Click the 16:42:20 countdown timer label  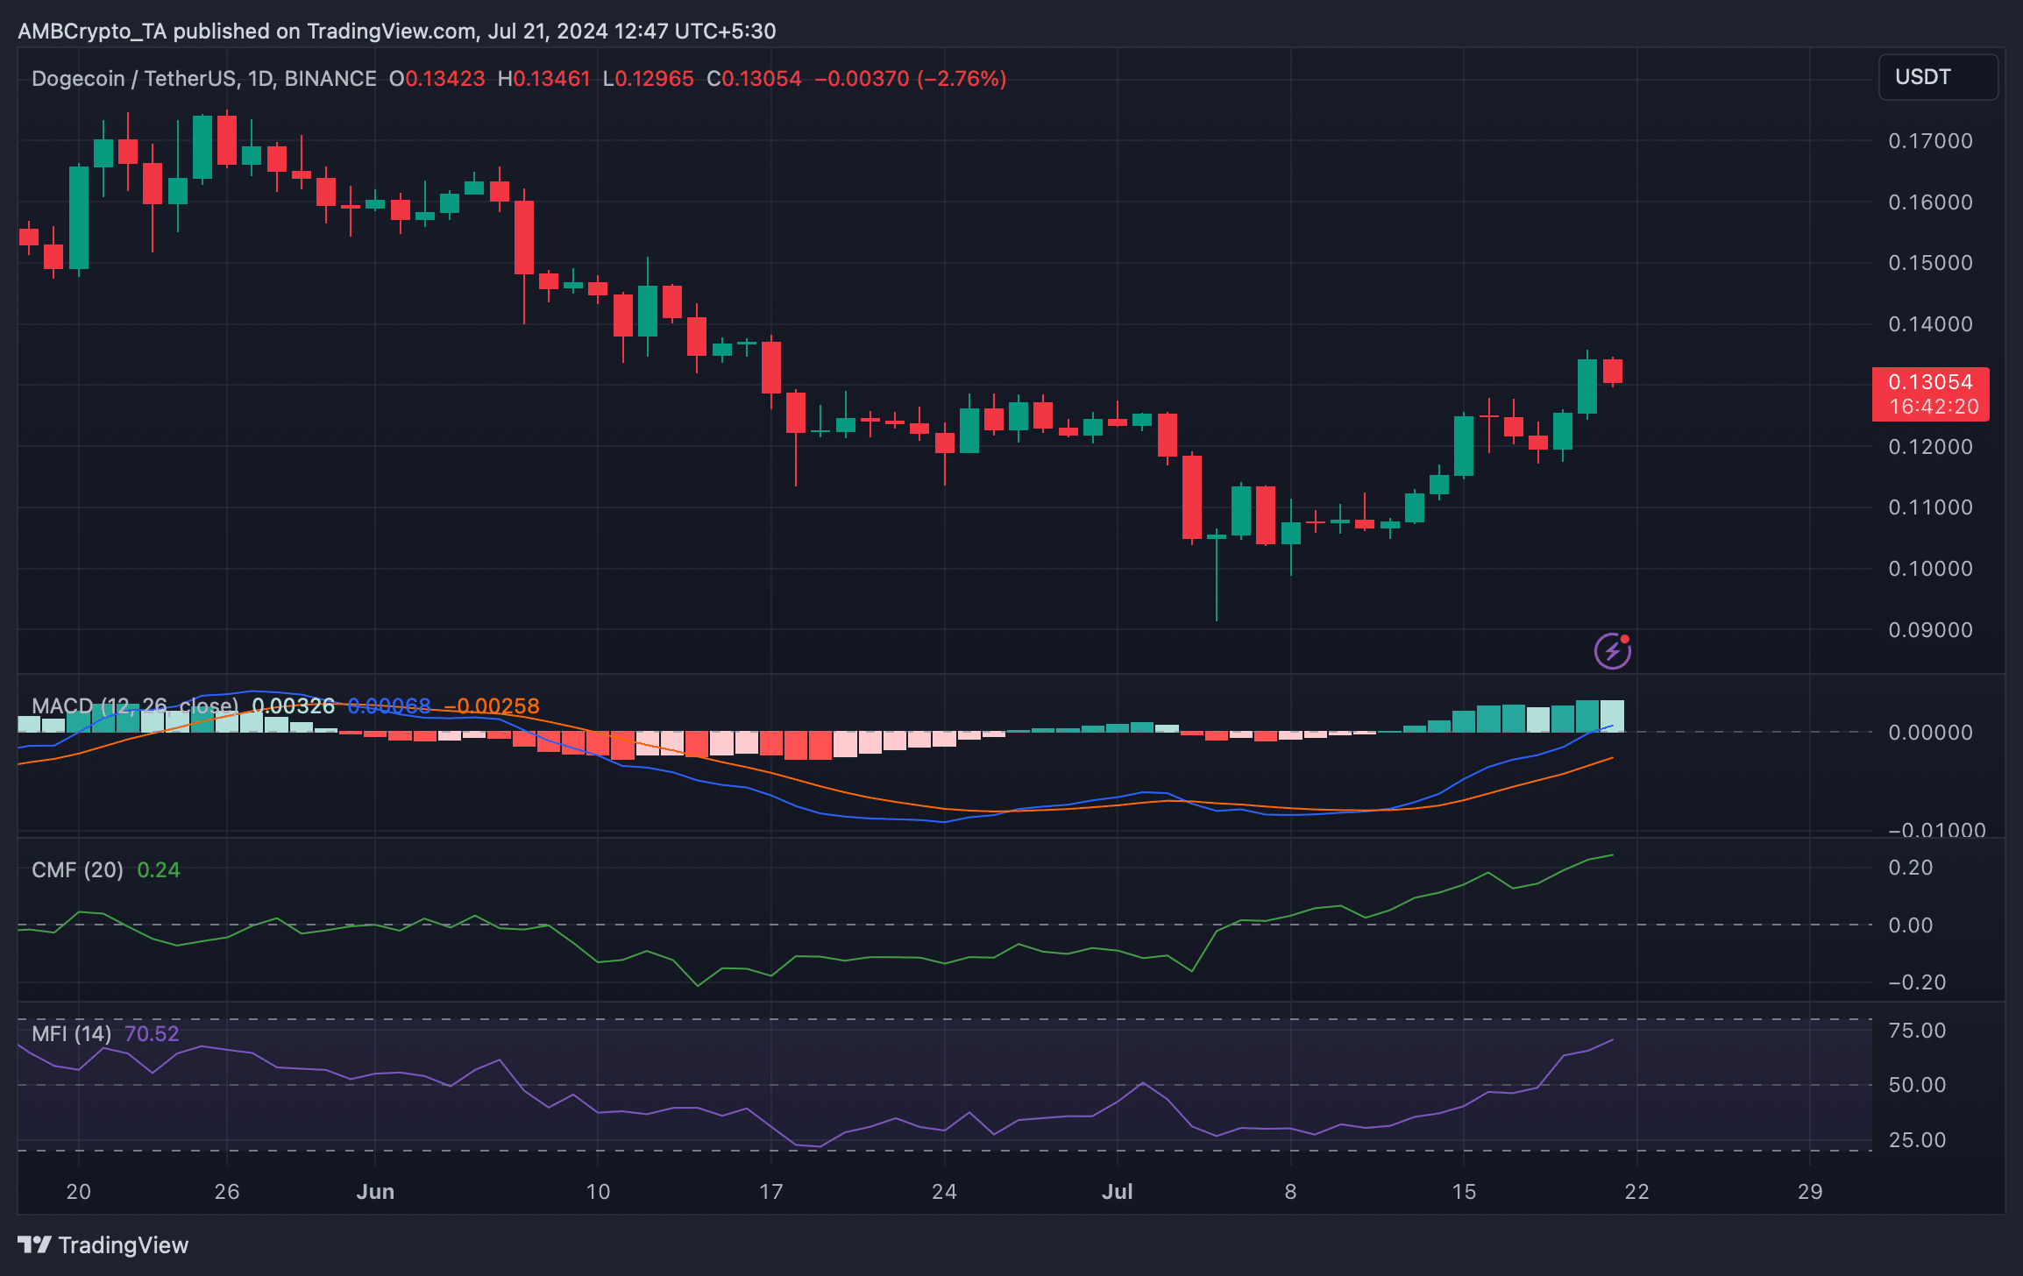[x=1934, y=407]
